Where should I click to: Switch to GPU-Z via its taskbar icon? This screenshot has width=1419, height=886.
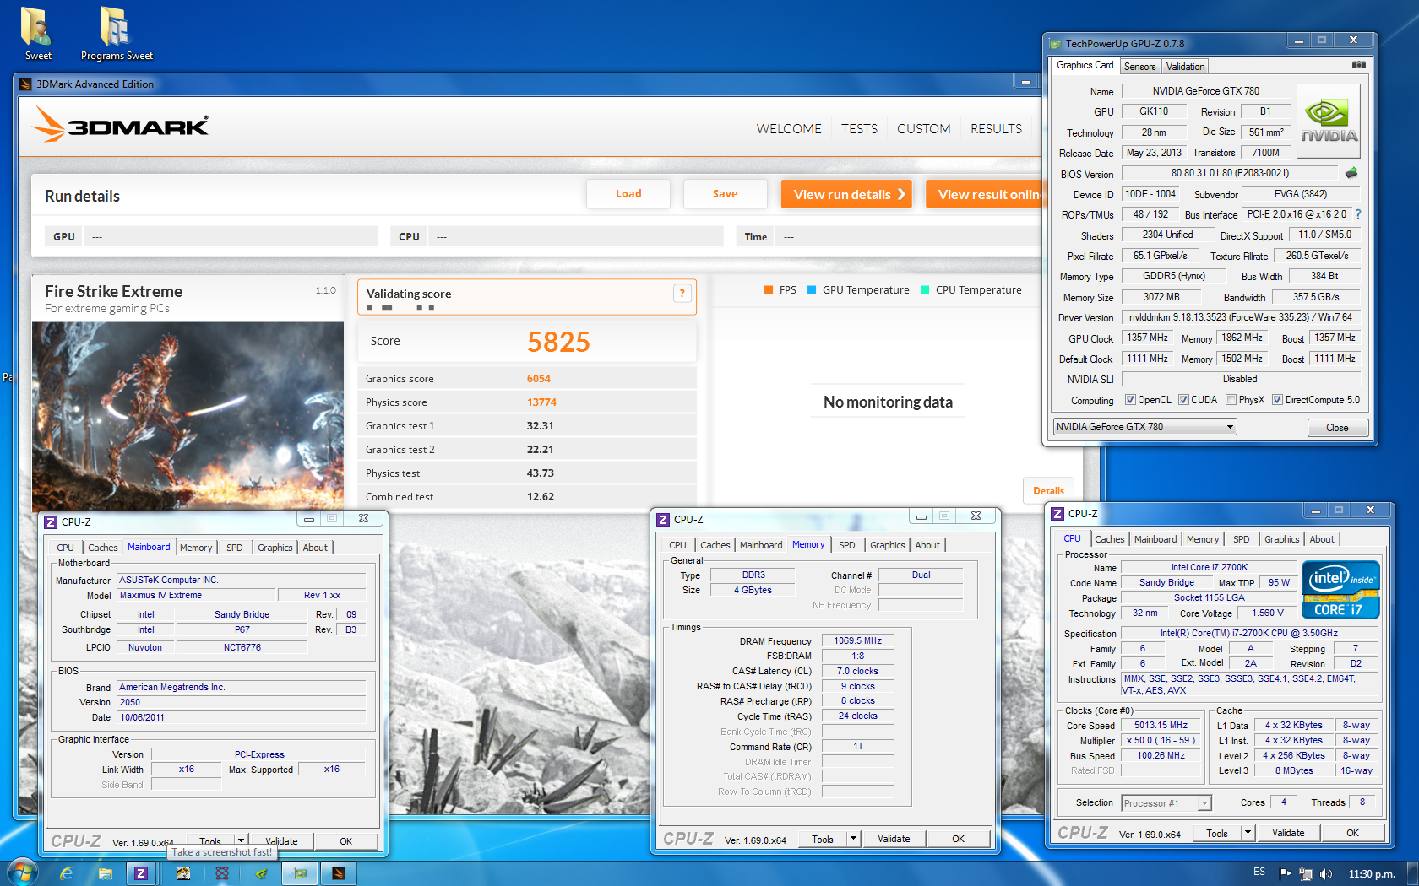coord(300,873)
